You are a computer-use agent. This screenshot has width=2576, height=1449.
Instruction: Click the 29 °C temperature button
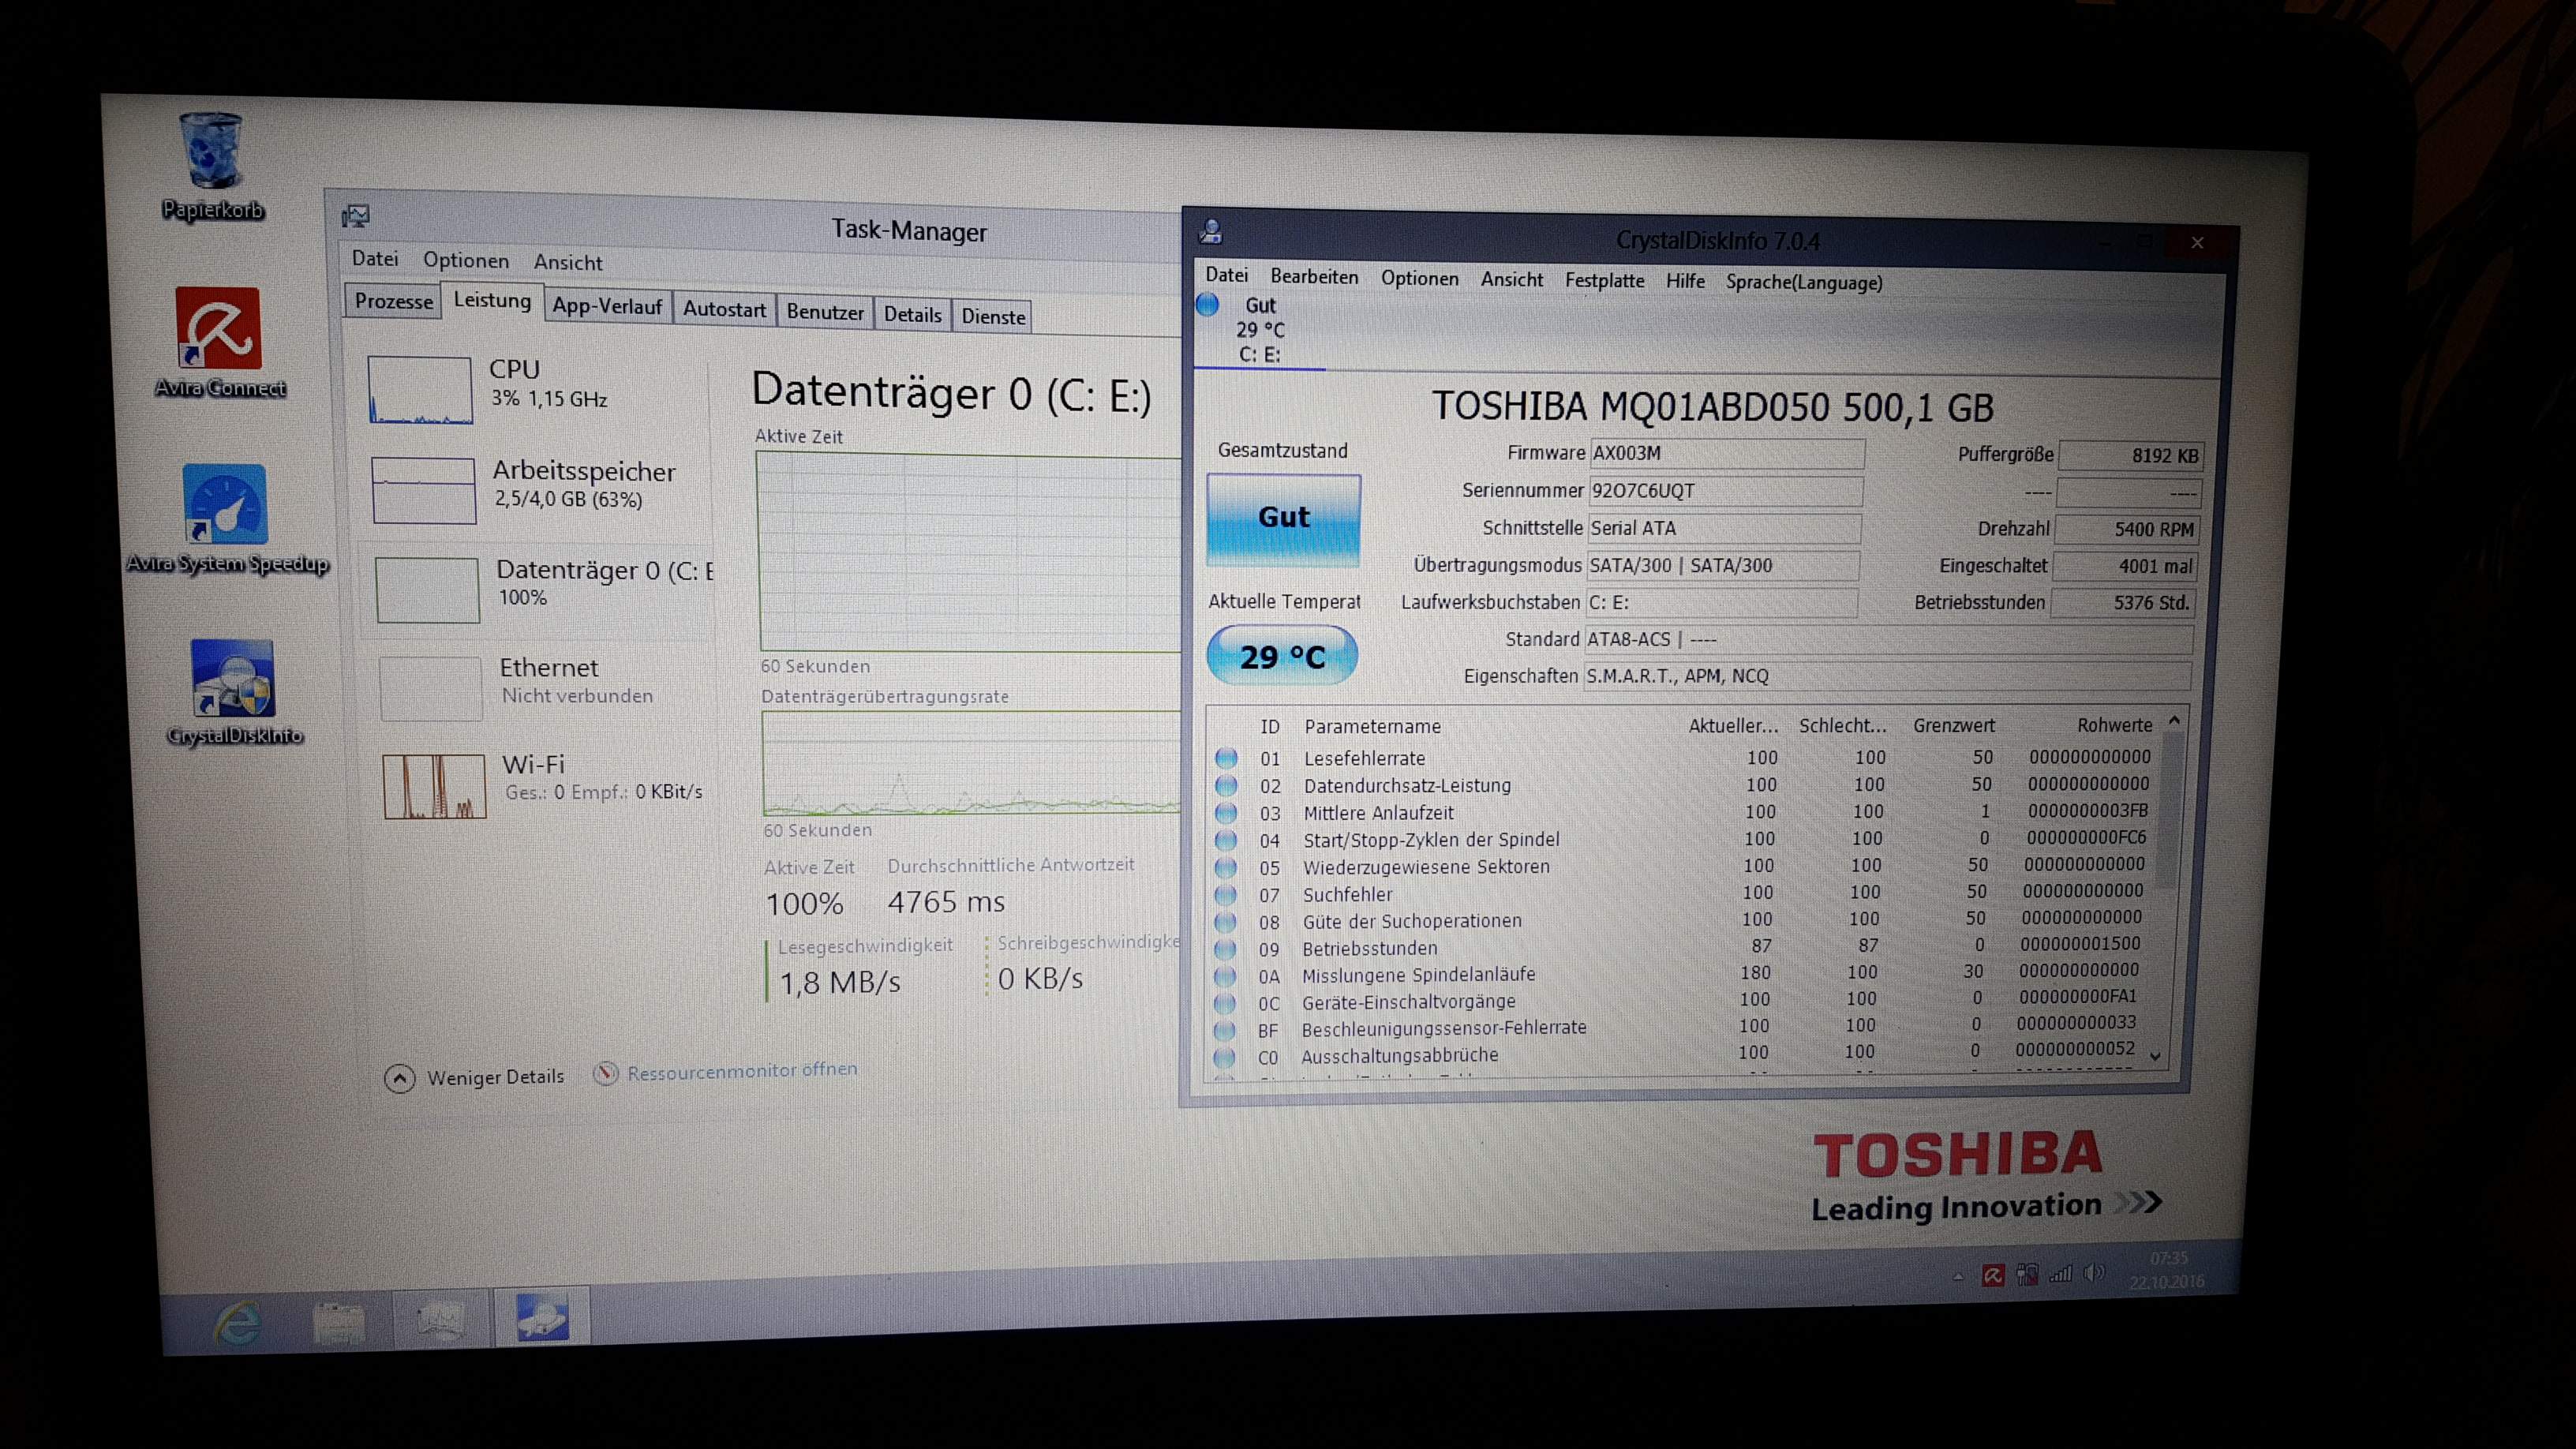click(x=1282, y=656)
